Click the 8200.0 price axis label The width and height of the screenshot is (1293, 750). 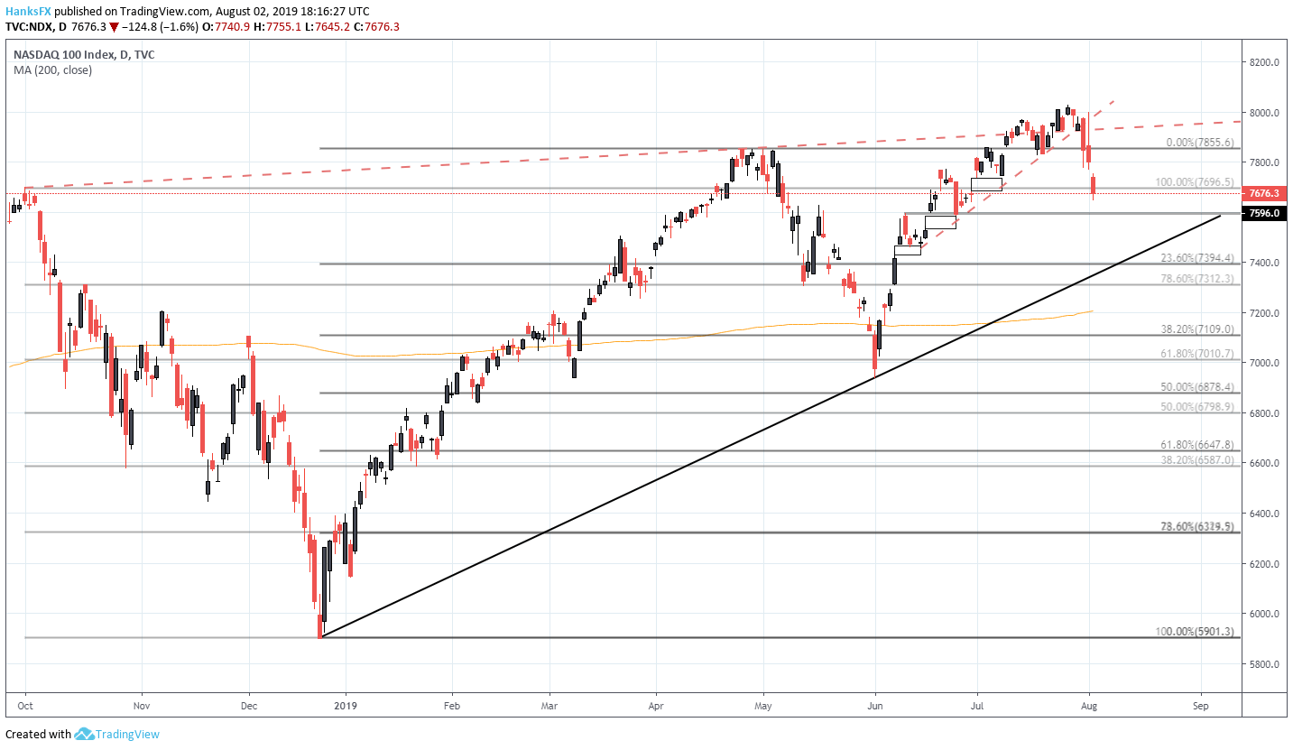click(1265, 62)
